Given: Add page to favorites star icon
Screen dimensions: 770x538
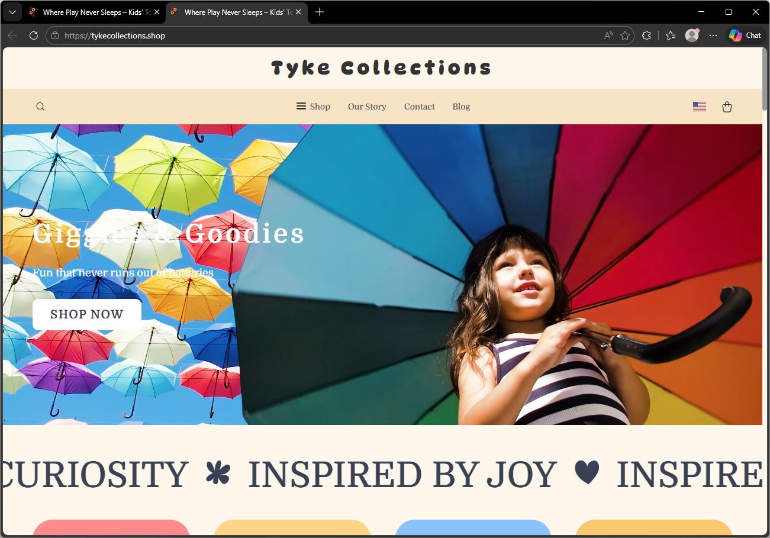Looking at the screenshot, I should click(625, 36).
